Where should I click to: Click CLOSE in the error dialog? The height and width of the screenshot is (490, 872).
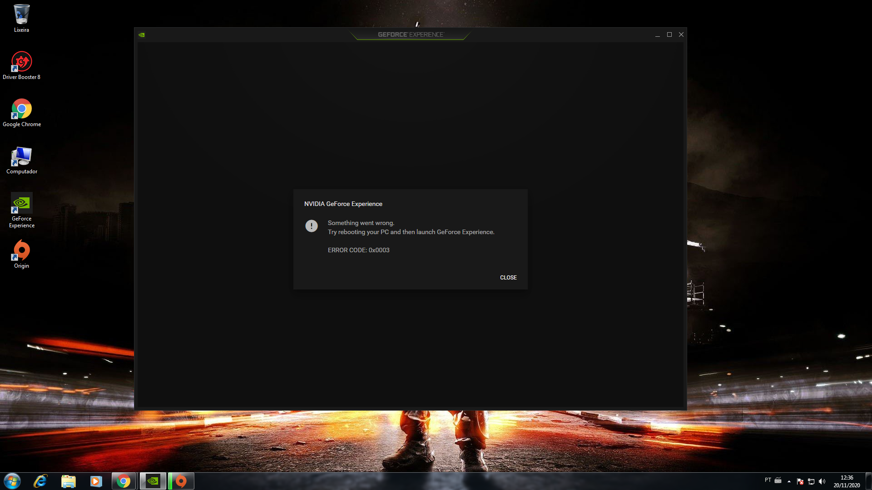(x=508, y=278)
